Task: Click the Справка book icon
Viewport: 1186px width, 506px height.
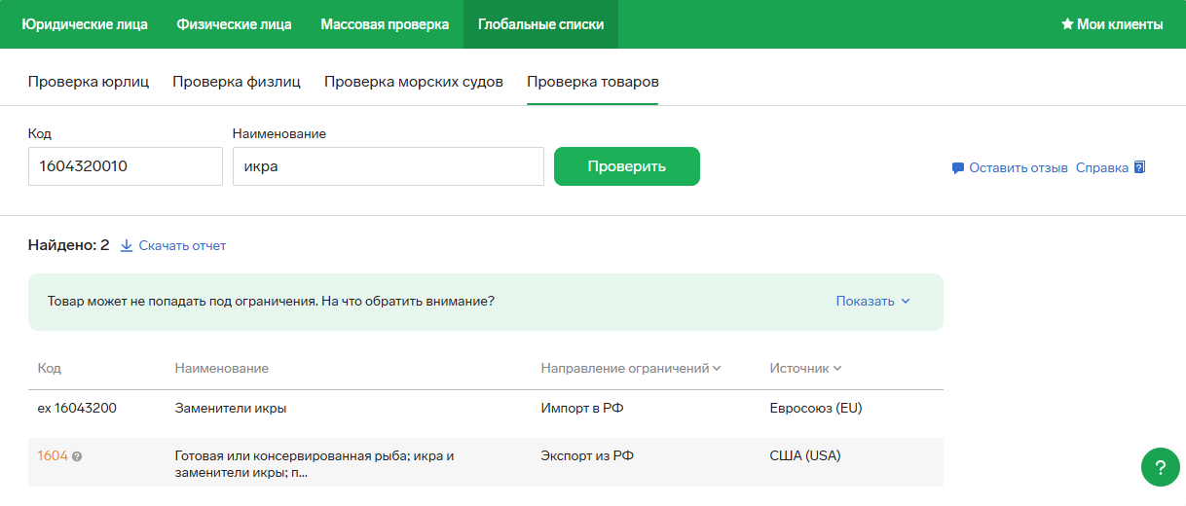Action: [x=1140, y=167]
